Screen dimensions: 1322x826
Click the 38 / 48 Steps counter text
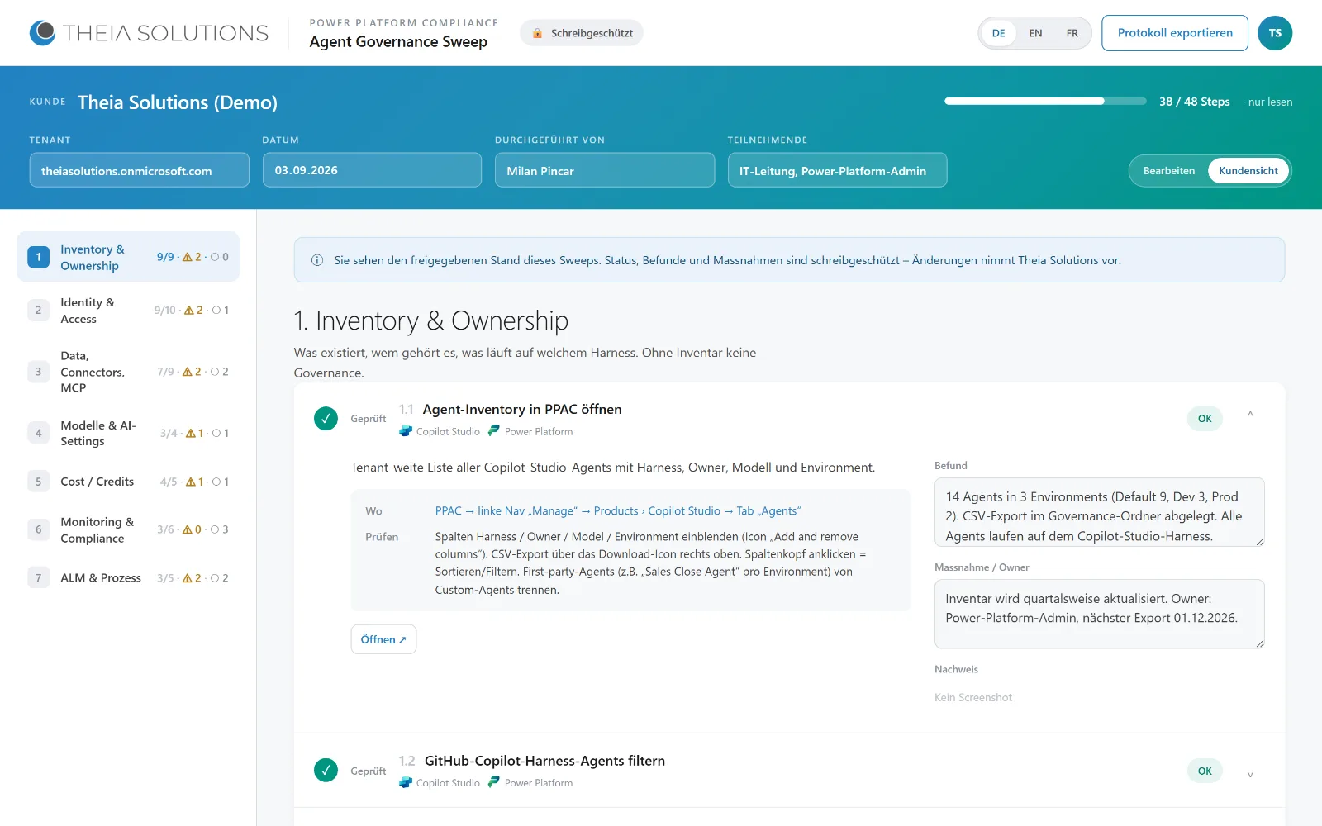click(1194, 102)
